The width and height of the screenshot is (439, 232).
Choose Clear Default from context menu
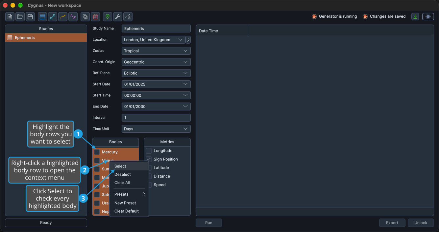click(129, 211)
